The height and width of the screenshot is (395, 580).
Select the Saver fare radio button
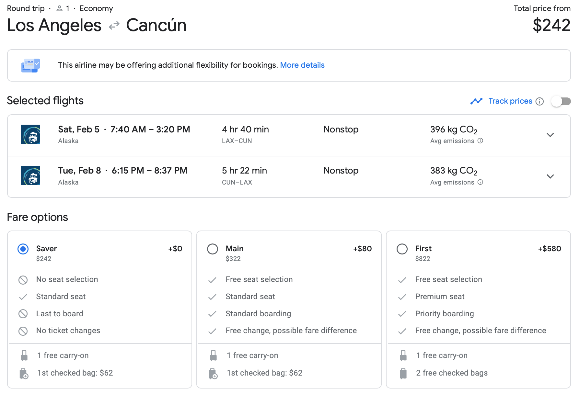pos(23,249)
